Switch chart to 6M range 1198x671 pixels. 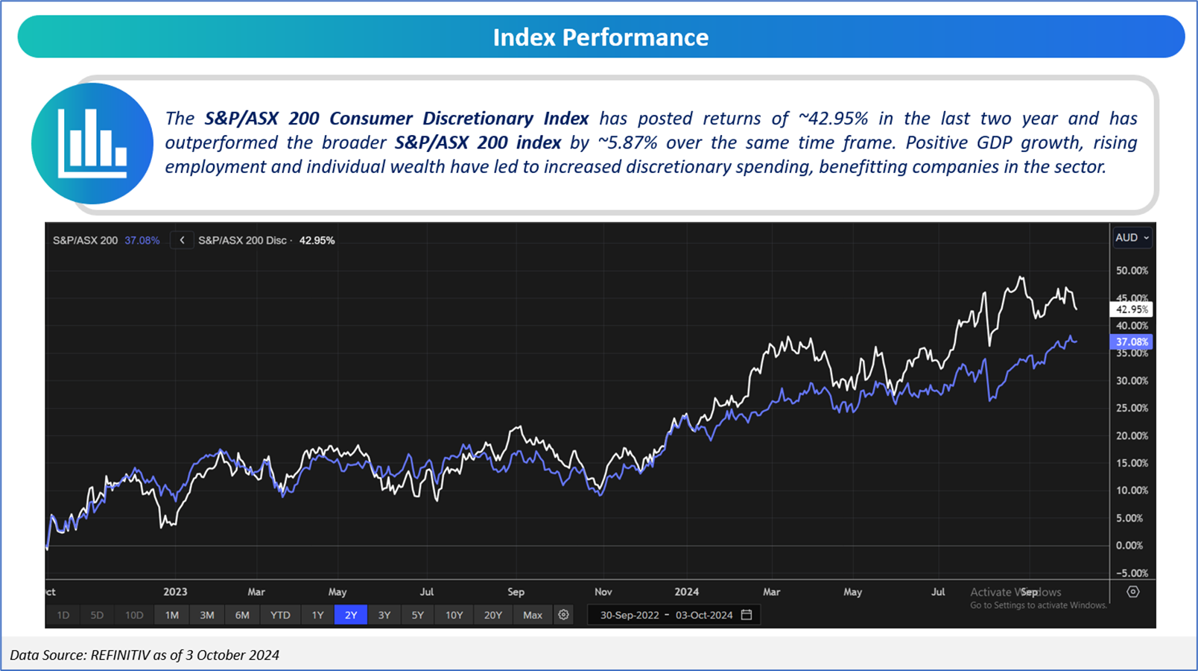[x=242, y=615]
